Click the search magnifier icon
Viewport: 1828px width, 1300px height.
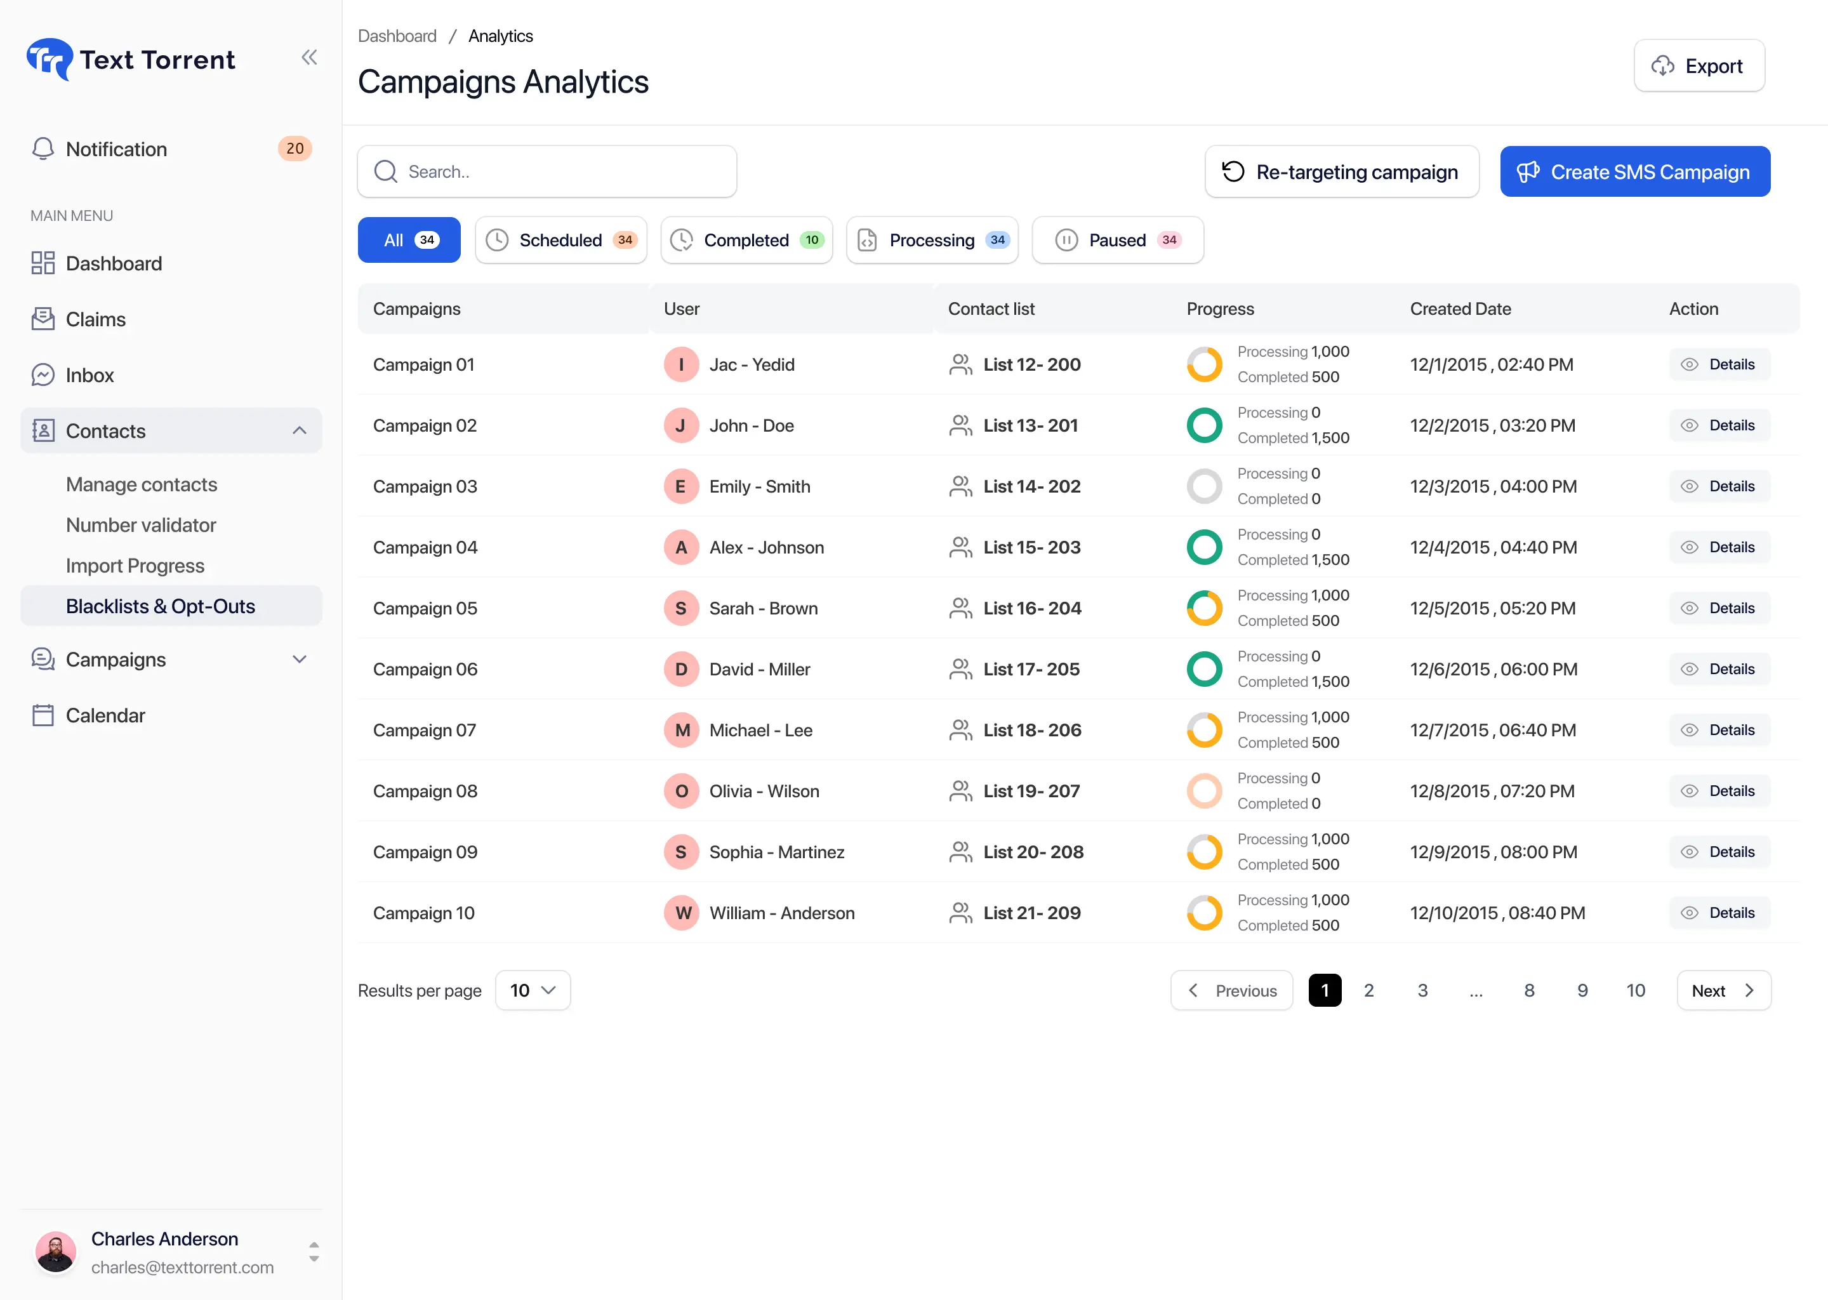386,171
